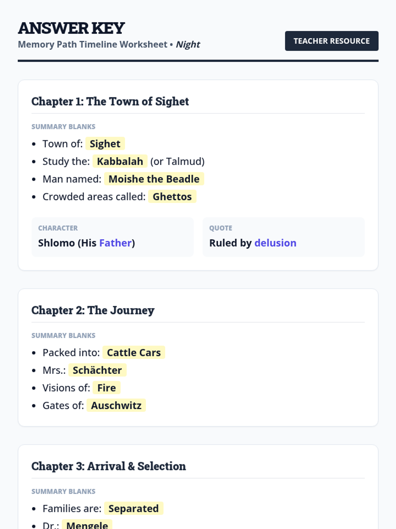Select the highlighted "Schächter" answer
Screen dimensions: 396x529
tap(97, 370)
